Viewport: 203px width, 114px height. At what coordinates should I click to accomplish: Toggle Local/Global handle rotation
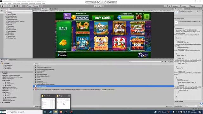tap(36, 6)
